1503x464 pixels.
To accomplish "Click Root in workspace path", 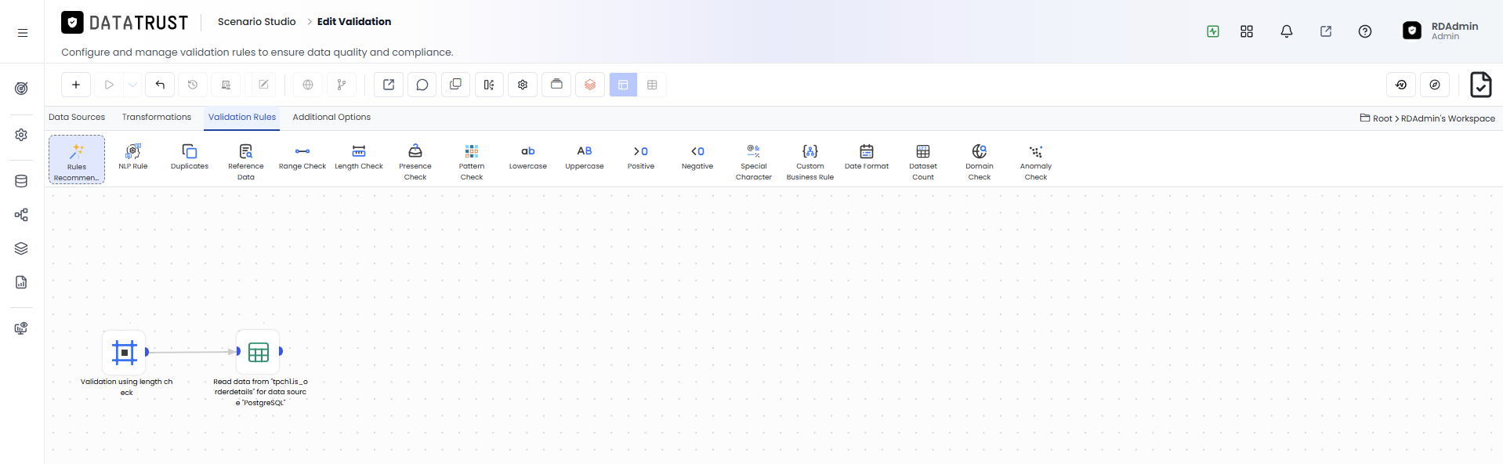I will click(x=1382, y=118).
